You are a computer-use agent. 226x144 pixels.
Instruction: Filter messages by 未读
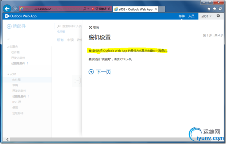tap(70, 40)
